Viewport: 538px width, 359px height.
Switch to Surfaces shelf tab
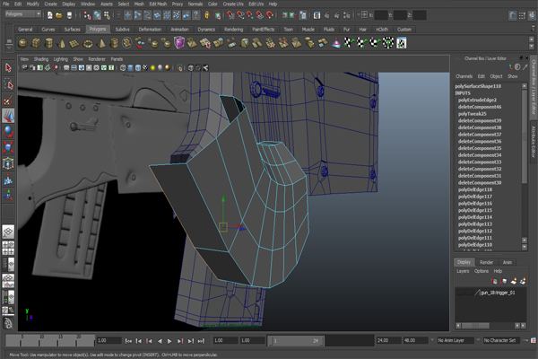coord(72,30)
